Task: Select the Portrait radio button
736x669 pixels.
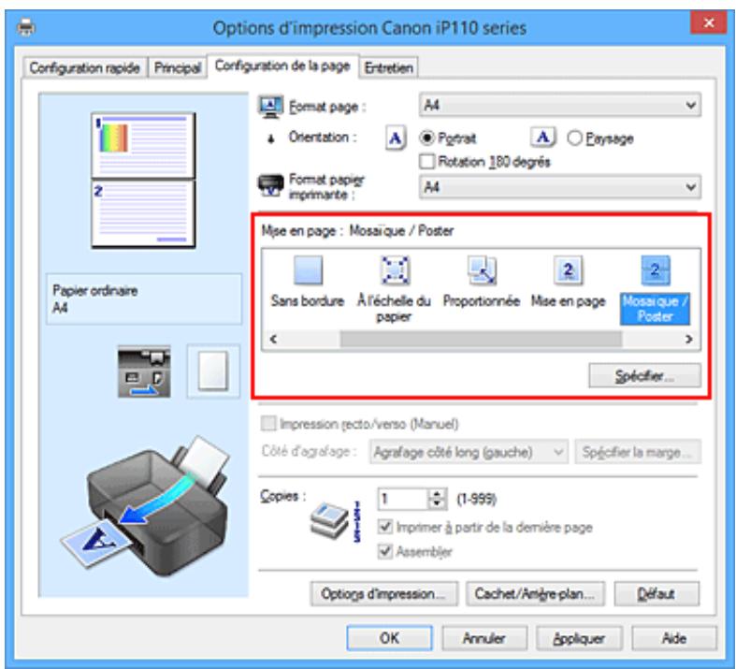Action: [x=426, y=138]
